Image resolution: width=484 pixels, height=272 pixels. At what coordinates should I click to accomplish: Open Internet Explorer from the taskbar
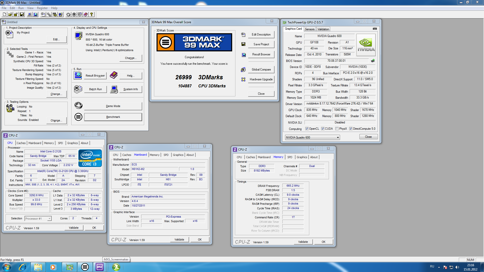tap(22, 267)
